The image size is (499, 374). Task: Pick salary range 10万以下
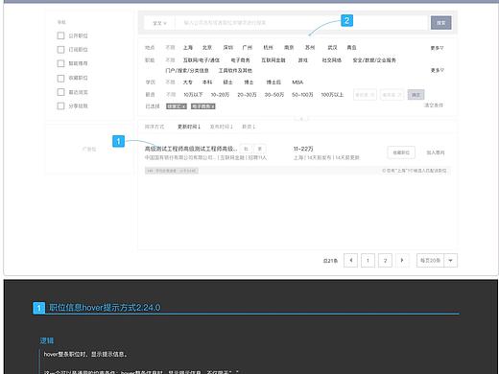[x=193, y=95]
